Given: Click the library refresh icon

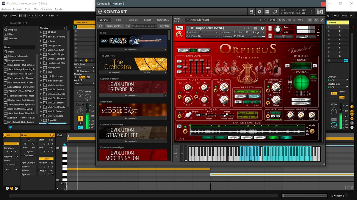Looking at the screenshot, I should 101,26.
